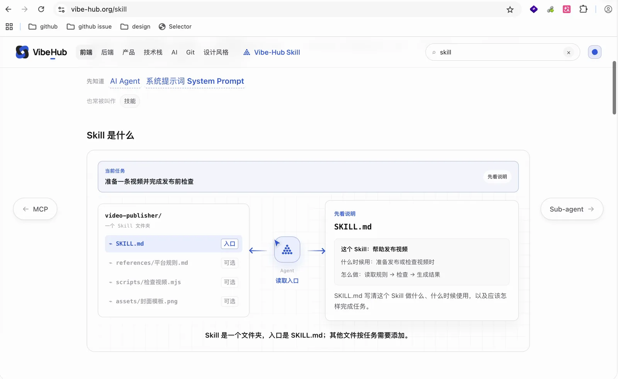Click the address bar URL vibe-hub.org/skill
This screenshot has height=379, width=618.
(x=99, y=9)
